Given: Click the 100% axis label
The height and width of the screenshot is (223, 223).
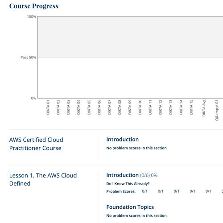Looking at the screenshot, I should coord(32,17).
